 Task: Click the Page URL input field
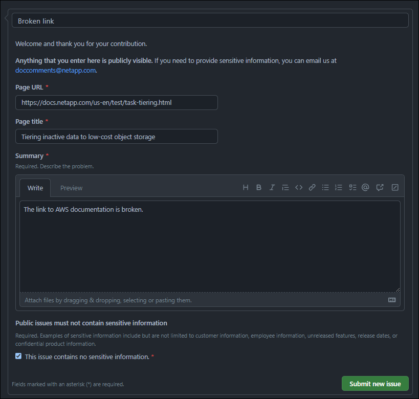coord(116,102)
